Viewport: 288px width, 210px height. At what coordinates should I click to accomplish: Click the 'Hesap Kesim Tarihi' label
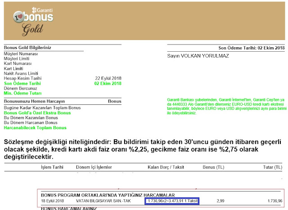[x=23, y=78]
